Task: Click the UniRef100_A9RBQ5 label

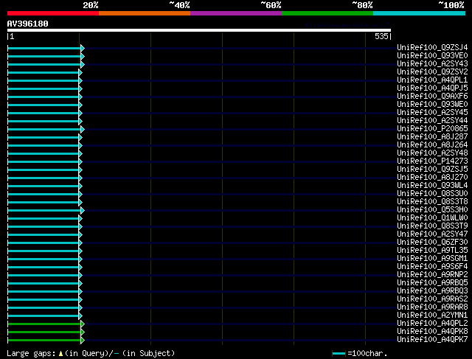Action: click(432, 283)
